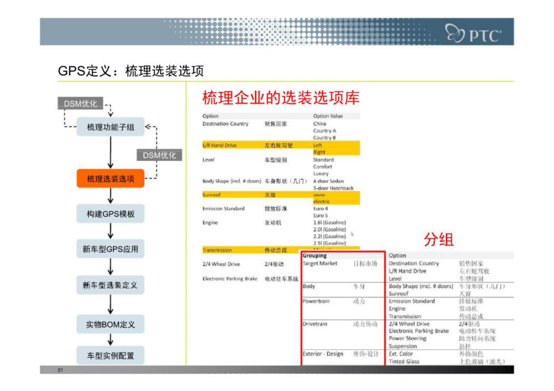
Task: Click the 5-door Hatchback value
Action: point(333,188)
